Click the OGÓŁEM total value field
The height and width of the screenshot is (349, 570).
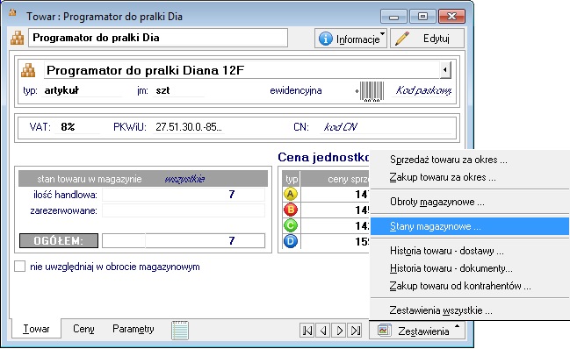(184, 241)
